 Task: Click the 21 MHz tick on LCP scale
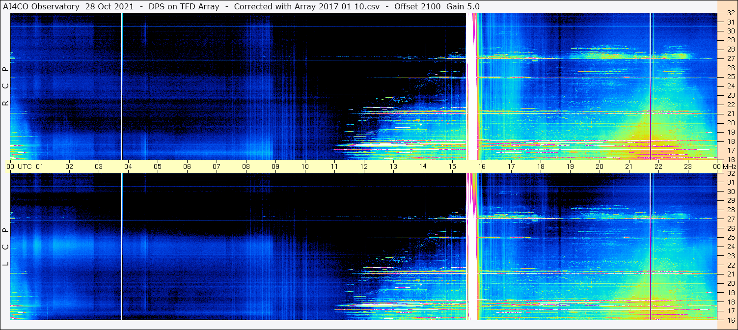[x=731, y=274]
